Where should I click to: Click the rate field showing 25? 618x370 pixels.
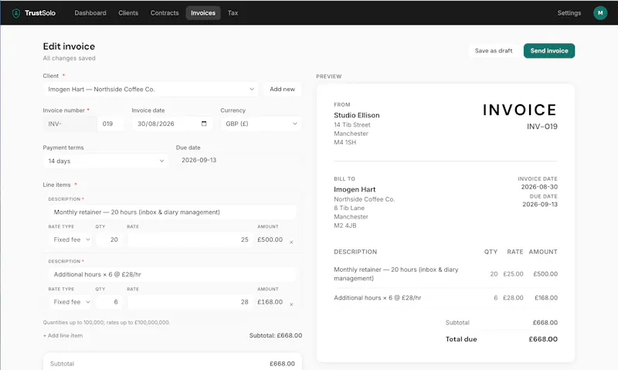(x=189, y=239)
